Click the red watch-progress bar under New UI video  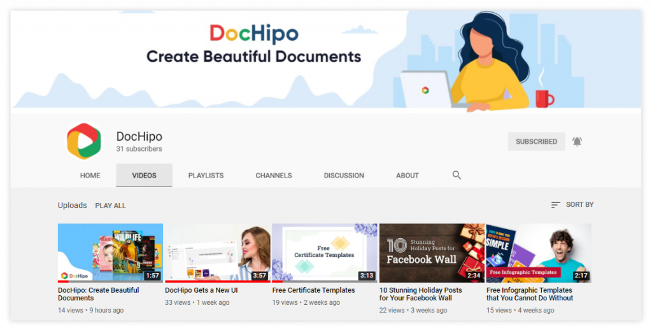click(218, 281)
